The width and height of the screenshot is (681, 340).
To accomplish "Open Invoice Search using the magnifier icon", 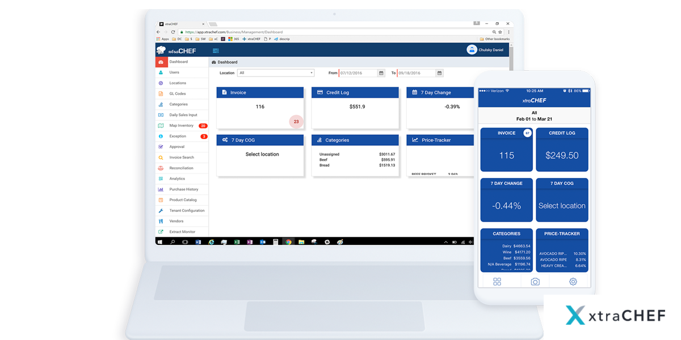I will [162, 157].
